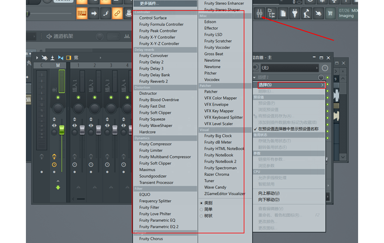The width and height of the screenshot is (384, 243).
Task: Click the small up caret under Master track
Action: [x=58, y=181]
